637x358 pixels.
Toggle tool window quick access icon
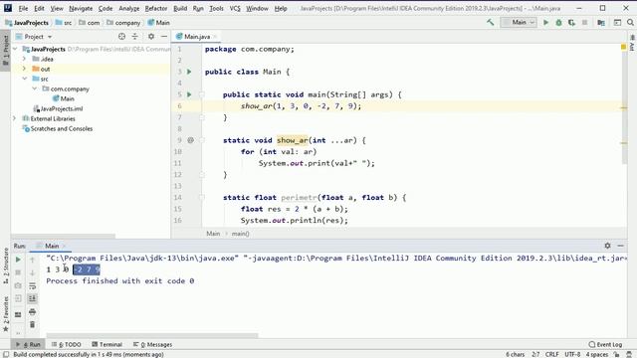[6, 354]
